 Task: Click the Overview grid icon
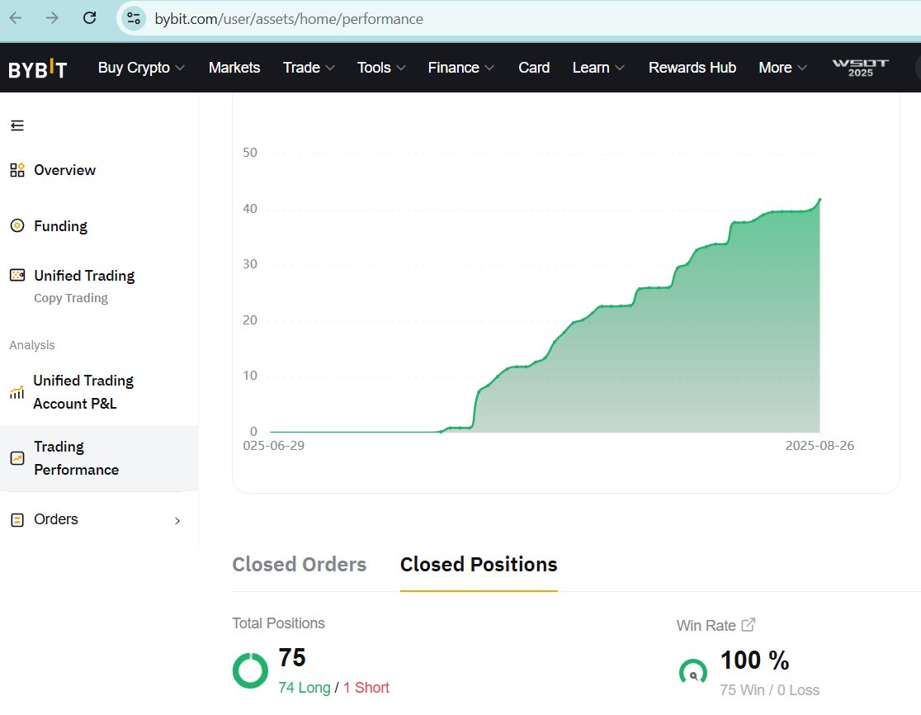point(17,170)
